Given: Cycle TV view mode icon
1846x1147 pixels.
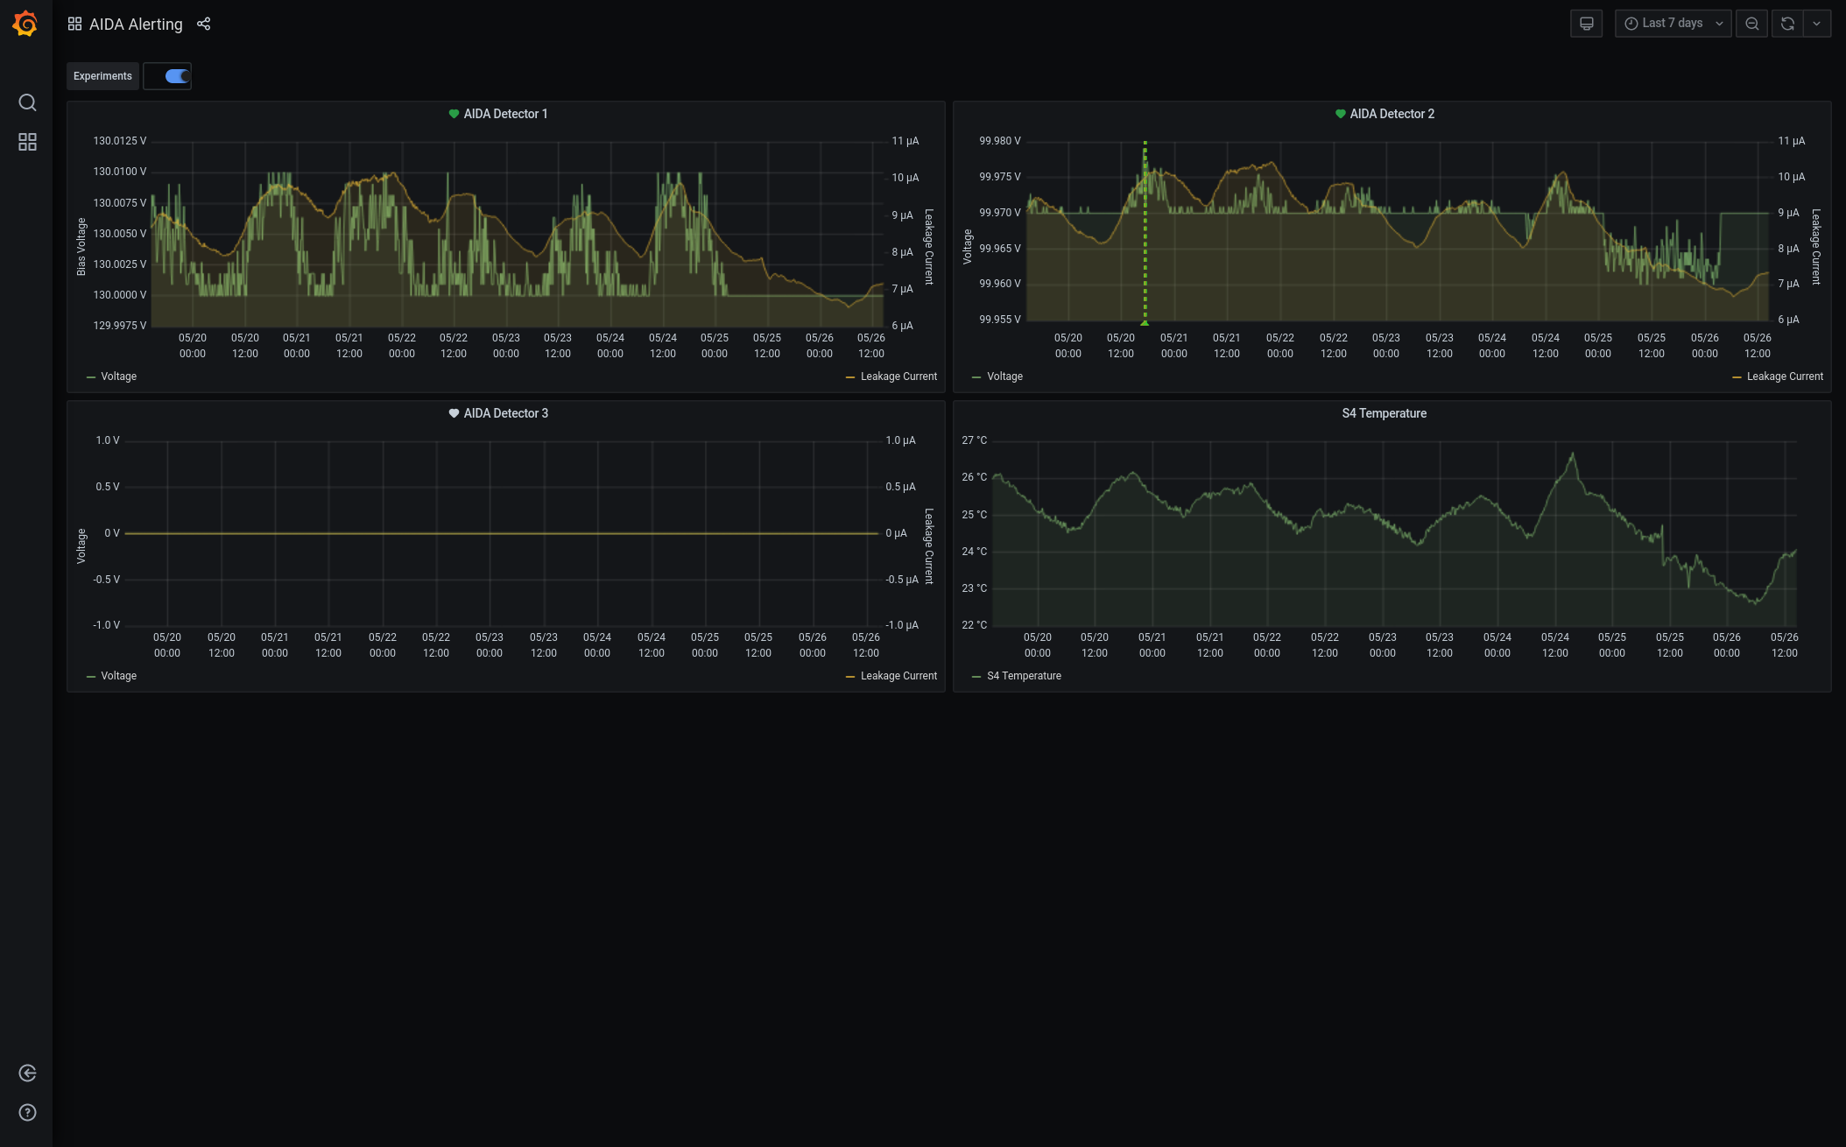Looking at the screenshot, I should pyautogui.click(x=1586, y=24).
